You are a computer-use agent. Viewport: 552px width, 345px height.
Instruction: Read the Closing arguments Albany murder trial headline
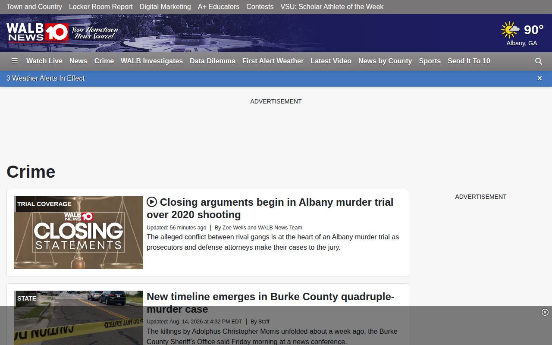tap(270, 208)
